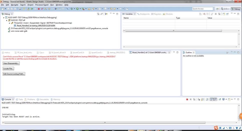Open the Project menu
This screenshot has width=242, height=131.
pyautogui.click(x=30, y=5)
